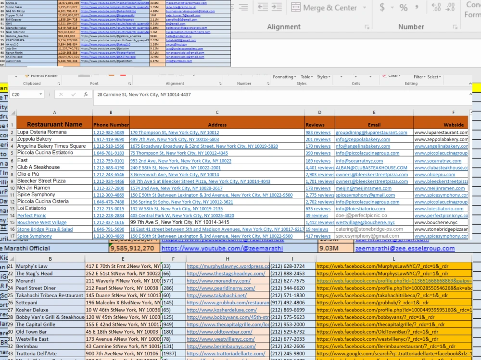Open the Conditional Formatting dropdown
Viewport: 481px width, 360px height.
(x=284, y=77)
